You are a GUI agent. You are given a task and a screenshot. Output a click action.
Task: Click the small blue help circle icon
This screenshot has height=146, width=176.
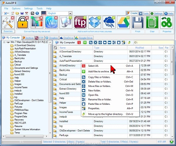click(37, 13)
